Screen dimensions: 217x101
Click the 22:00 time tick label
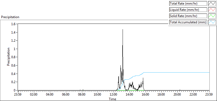pos(193,95)
